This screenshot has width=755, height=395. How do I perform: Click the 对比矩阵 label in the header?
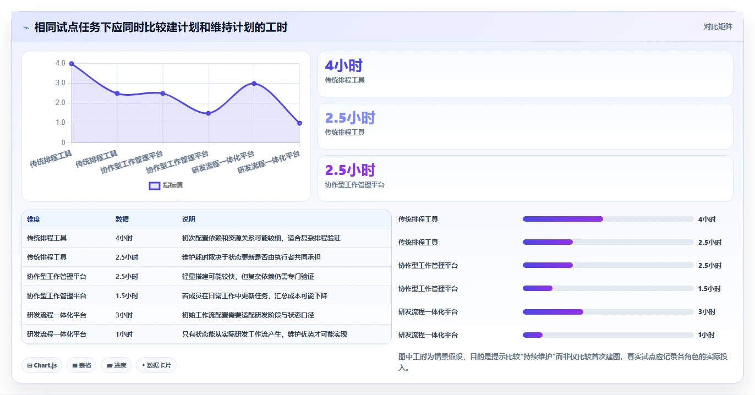(x=718, y=26)
